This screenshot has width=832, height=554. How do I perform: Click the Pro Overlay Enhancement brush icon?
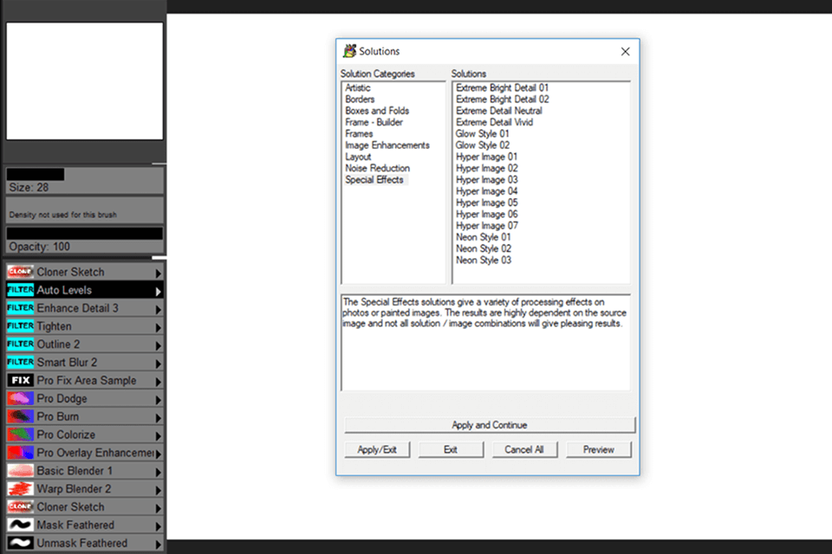(20, 452)
